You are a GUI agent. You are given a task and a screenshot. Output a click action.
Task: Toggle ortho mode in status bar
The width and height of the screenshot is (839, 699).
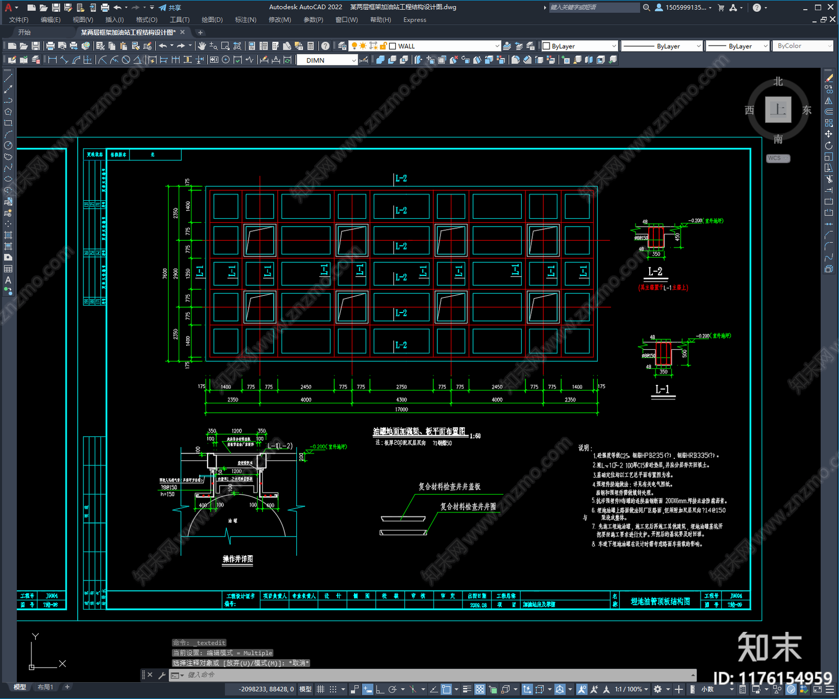point(380,689)
